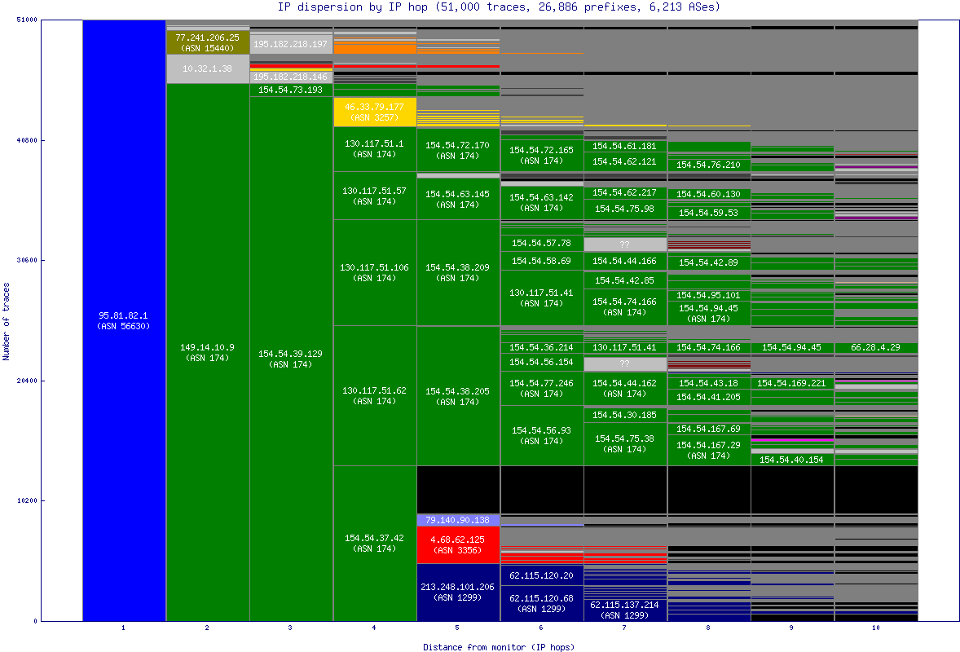Click the 154.54.169.221 bar

(791, 383)
